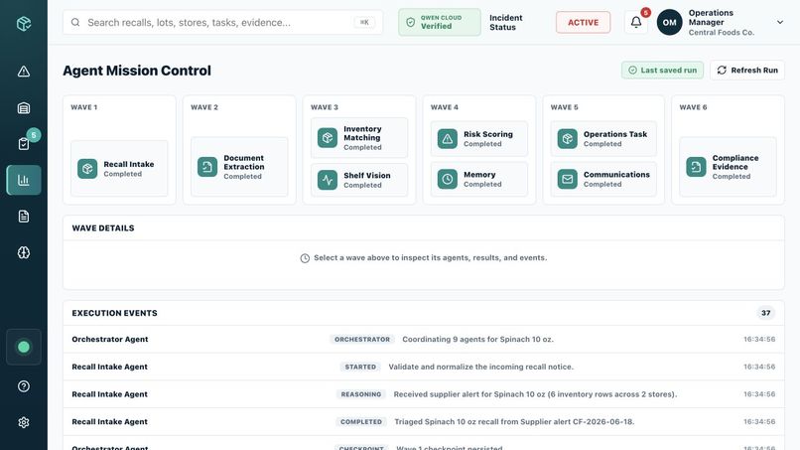Viewport: 800px width, 450px height.
Task: Click 'Recall Intake Agent' in the STARTED row
Action: point(109,367)
